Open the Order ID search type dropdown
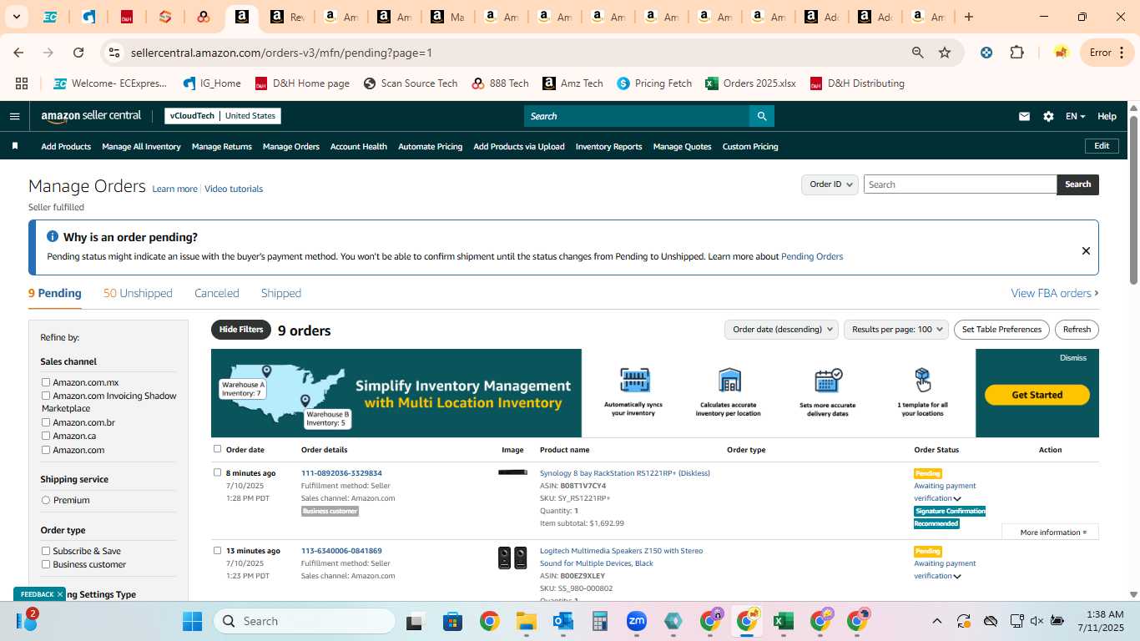The width and height of the screenshot is (1140, 641). (x=830, y=184)
